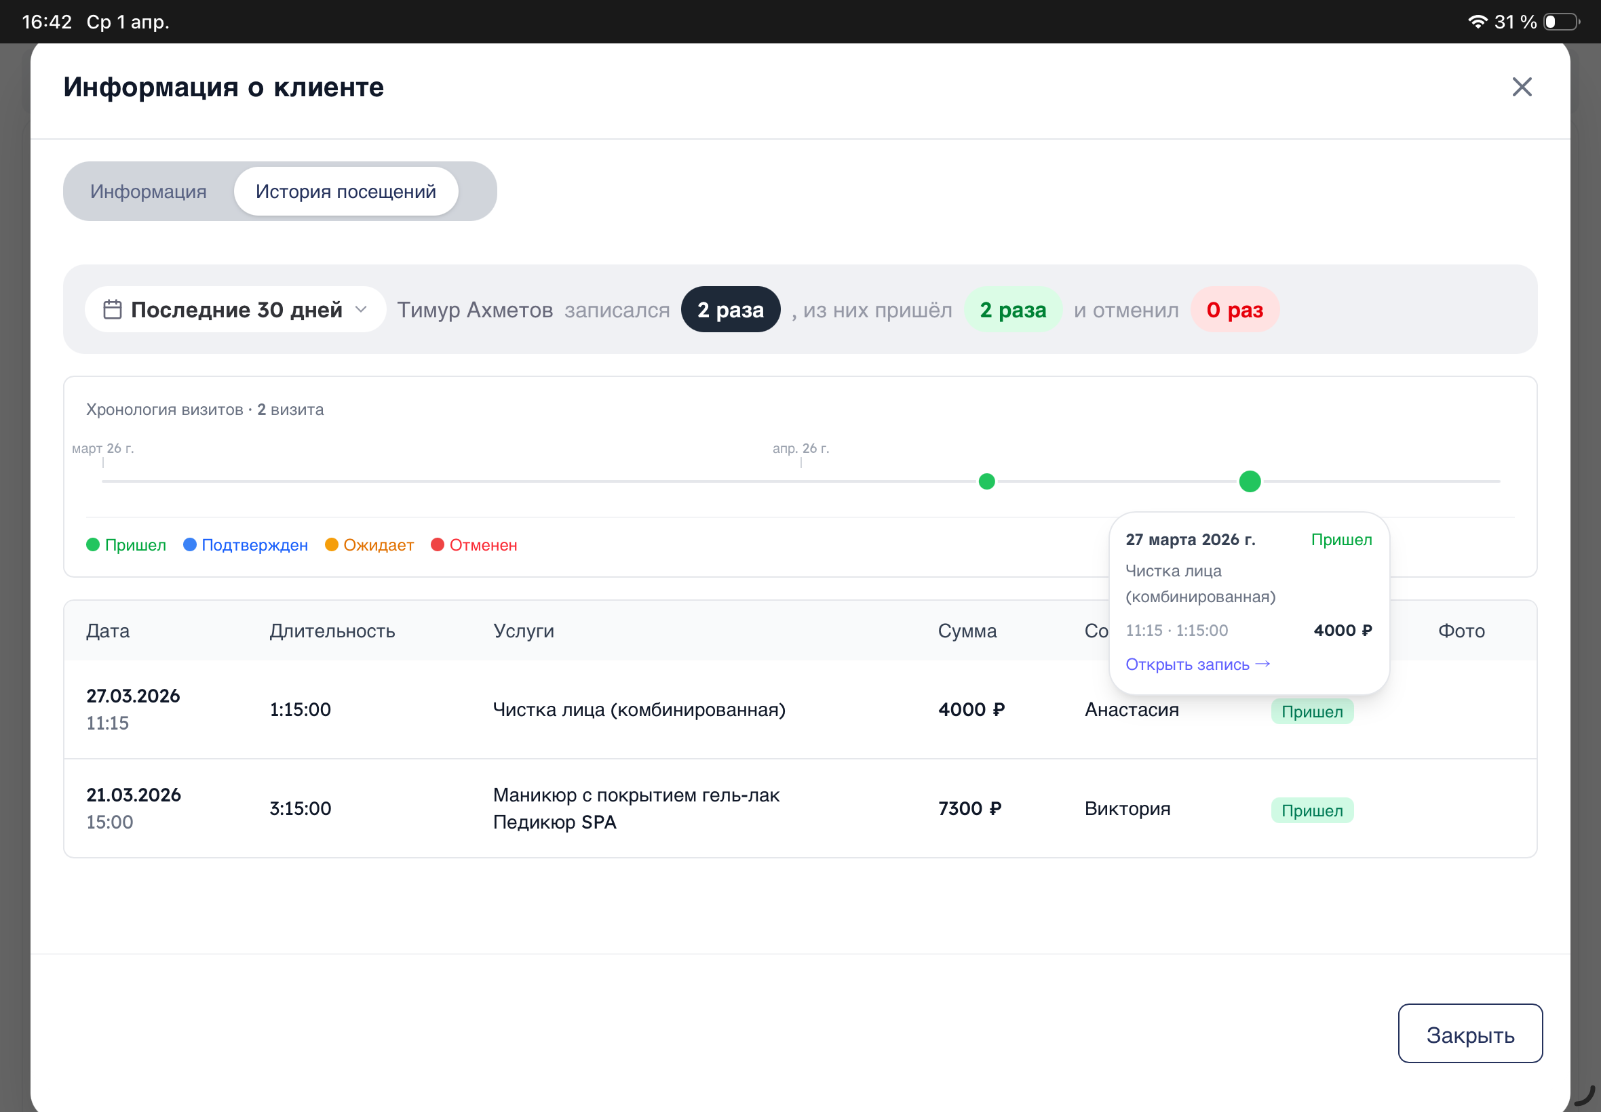Click the dark 2 раза booked badge
The image size is (1601, 1112).
pos(731,309)
